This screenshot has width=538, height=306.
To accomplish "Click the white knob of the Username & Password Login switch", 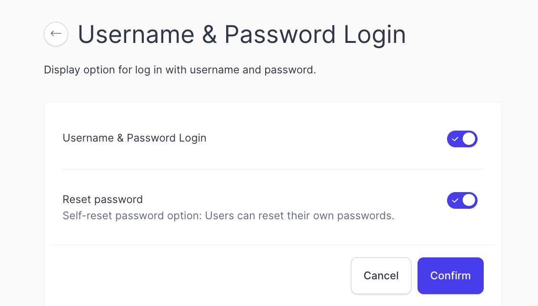I will coord(469,139).
